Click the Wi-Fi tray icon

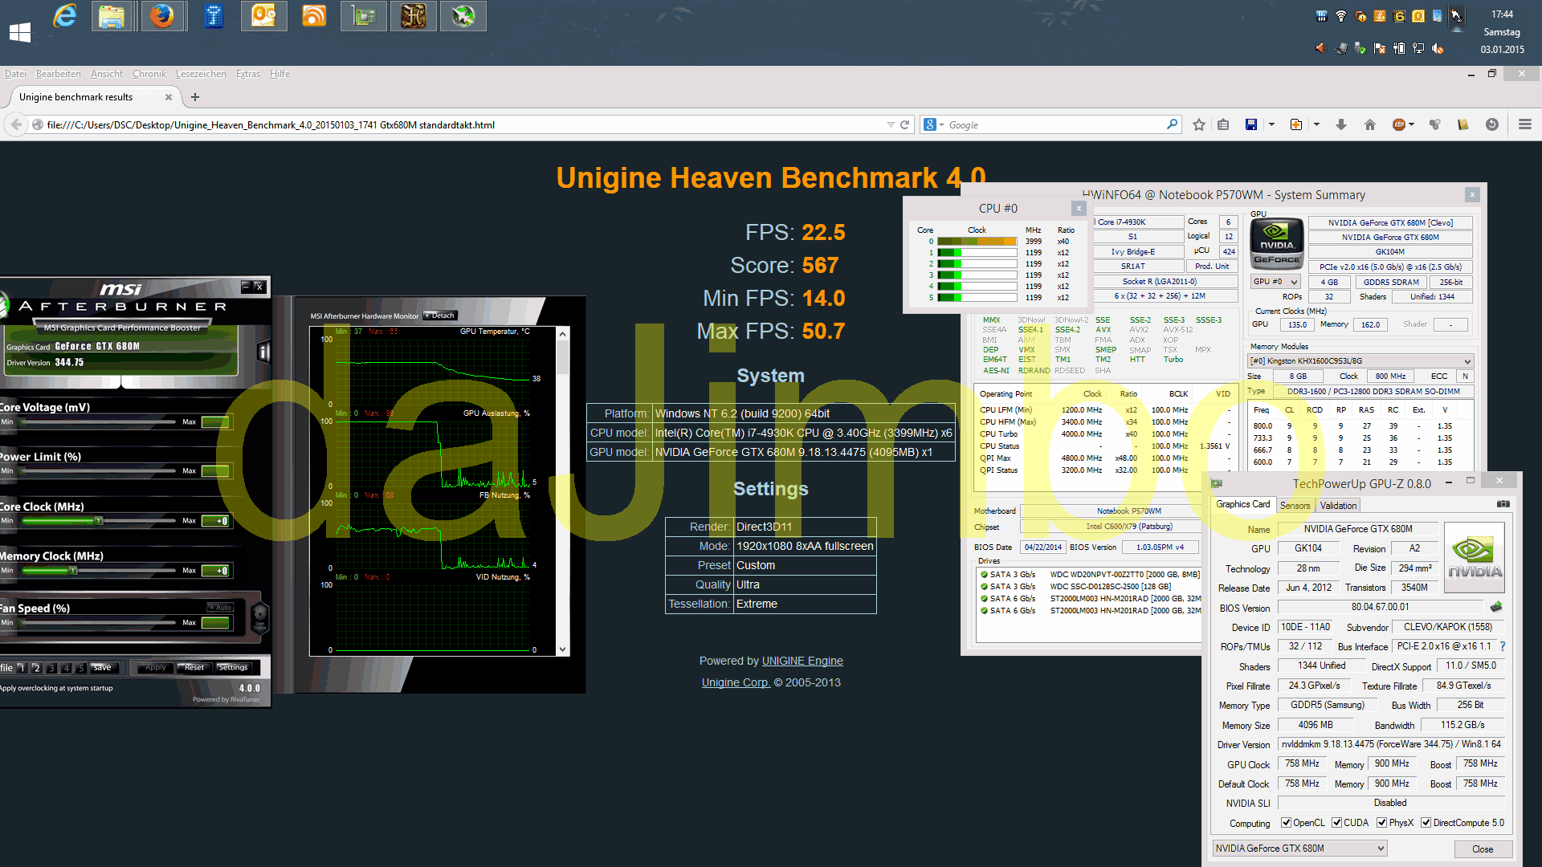1340,16
